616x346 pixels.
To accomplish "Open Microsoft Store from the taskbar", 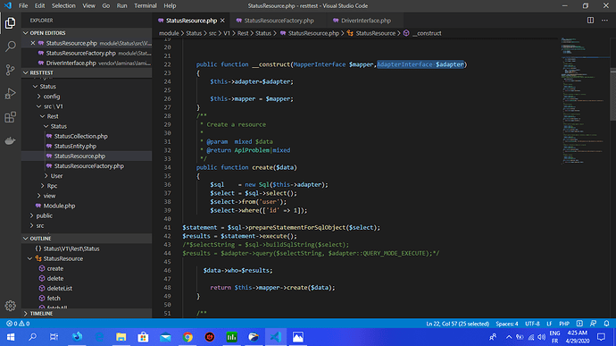I will (143, 337).
